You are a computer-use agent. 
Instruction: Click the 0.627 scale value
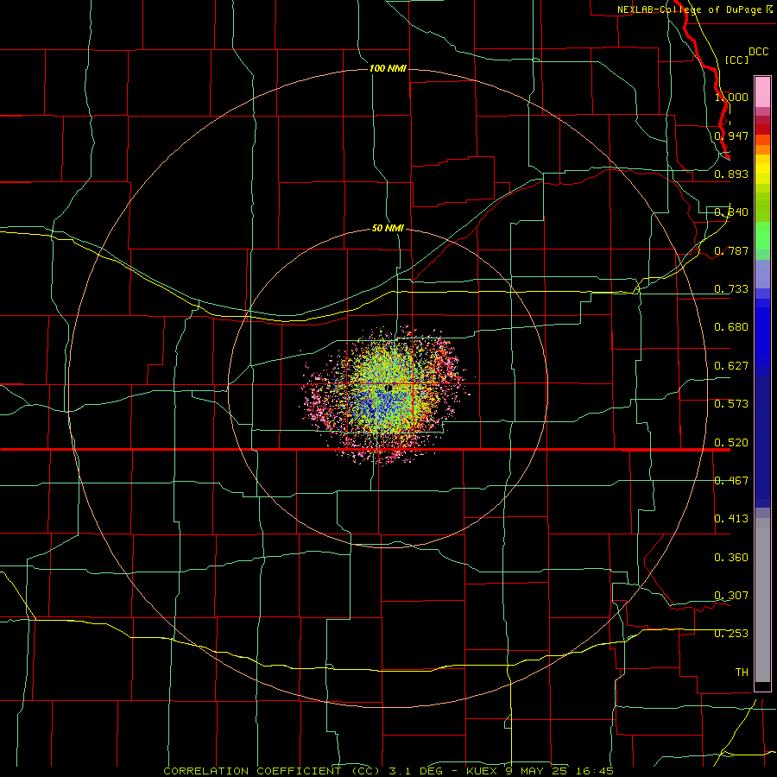731,366
